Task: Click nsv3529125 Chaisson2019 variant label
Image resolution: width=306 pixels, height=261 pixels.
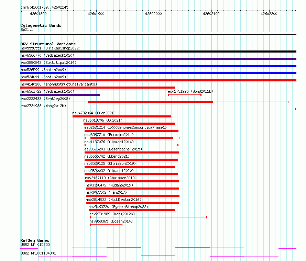Action: 110,163
